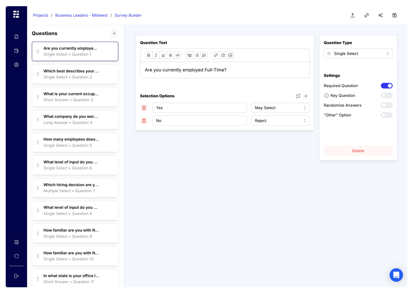Select Question 9 familiarity question
Screen dimensions: 413x293
(75, 233)
